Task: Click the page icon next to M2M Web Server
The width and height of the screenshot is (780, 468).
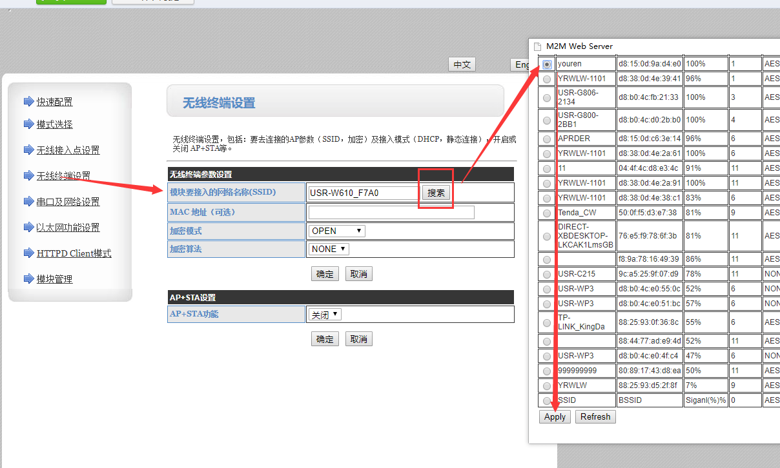Action: coord(537,46)
